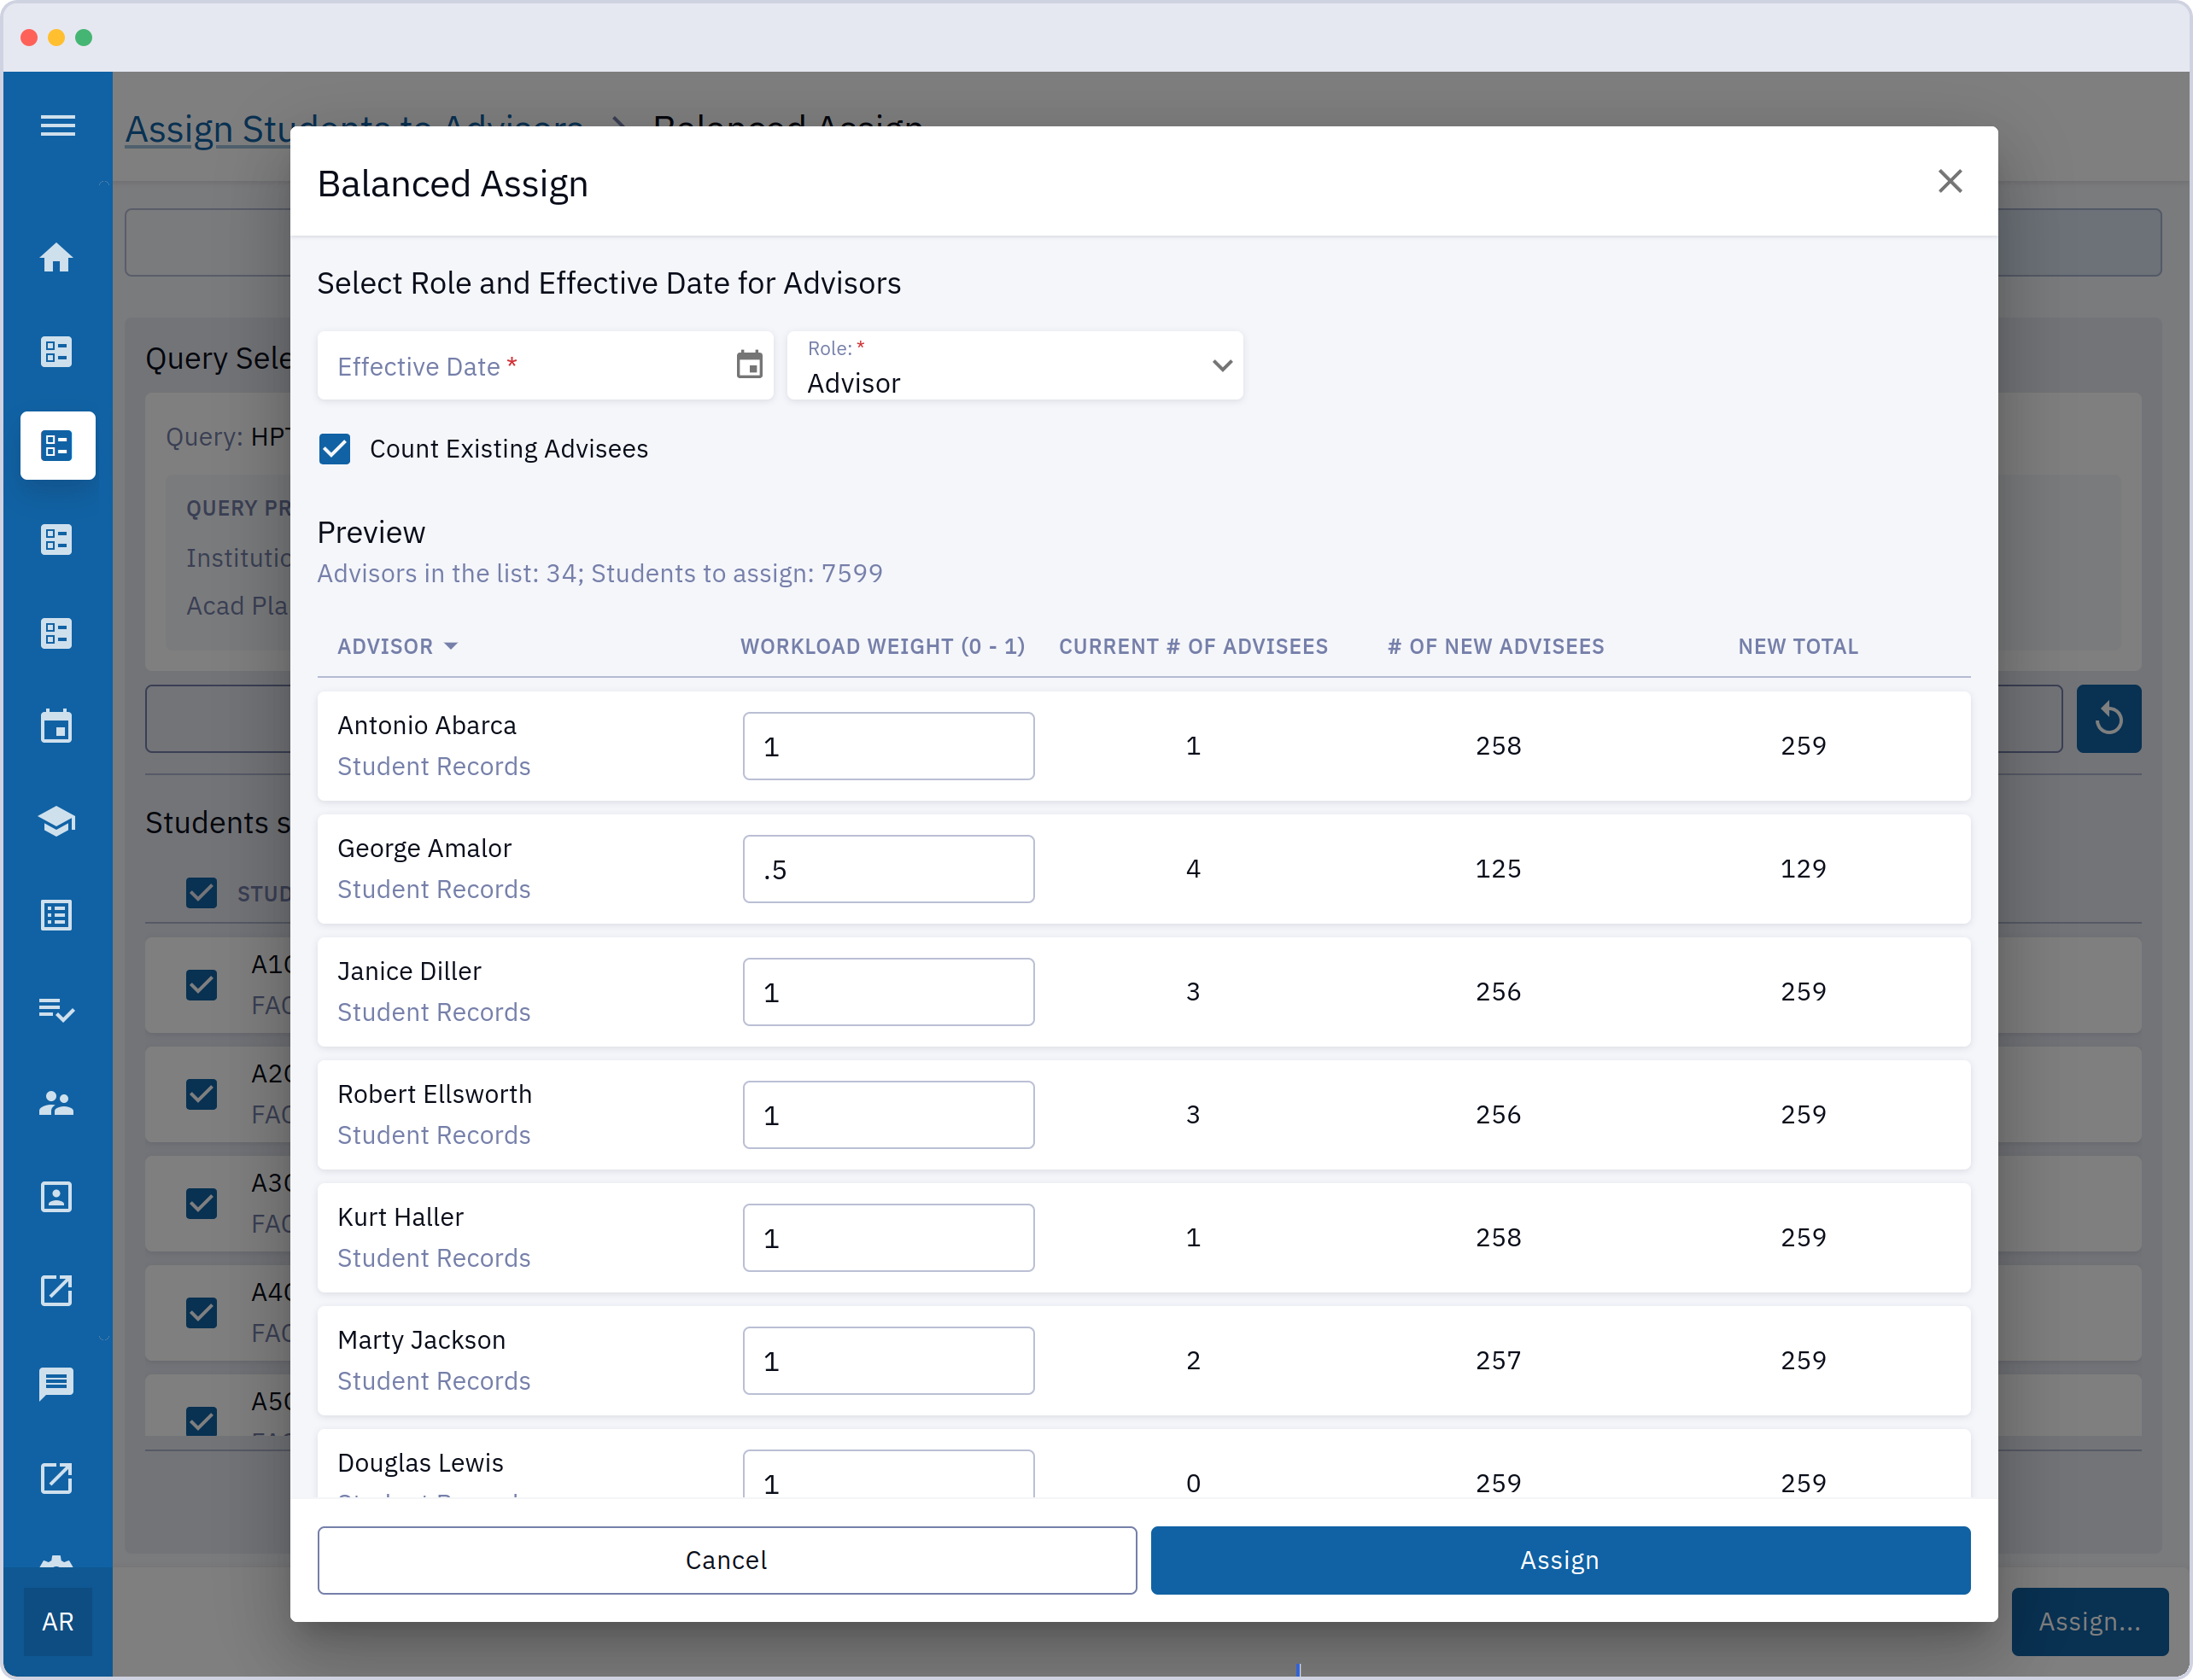2193x1680 pixels.
Task: Click George Amalor new advisees 125
Action: 1498,869
